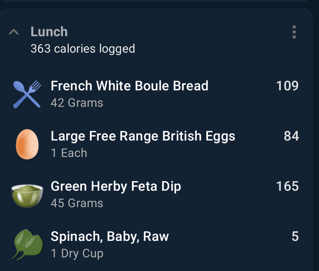Tap the 363 calories logged summary

pyautogui.click(x=83, y=48)
